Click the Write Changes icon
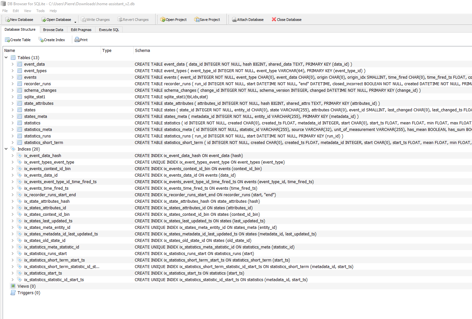The image size is (472, 319). [x=83, y=20]
